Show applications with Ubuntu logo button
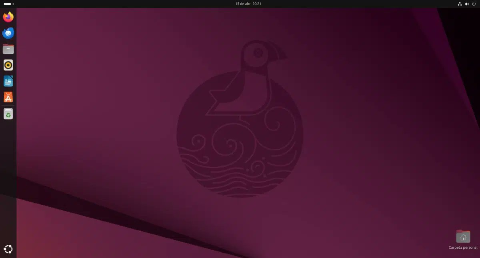Screen dimensions: 480x258 coord(8,249)
